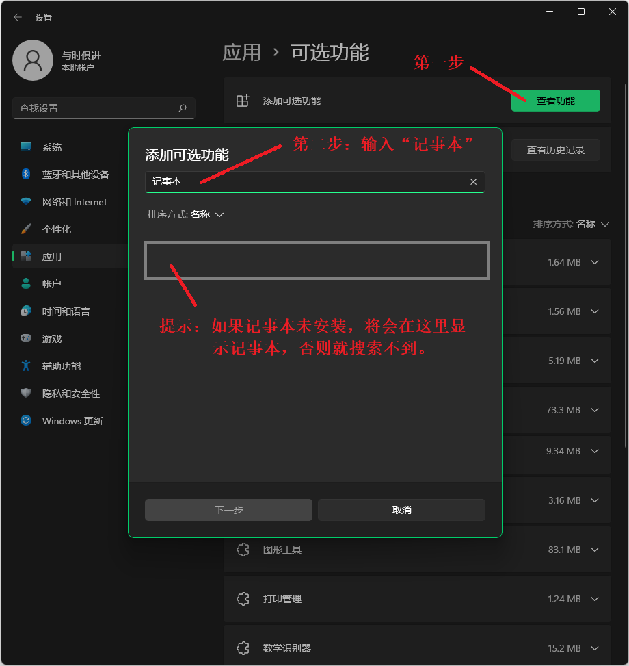The height and width of the screenshot is (666, 629).
Task: Open 蓝牙和其他设备 via its Bluetooth icon
Action: point(26,175)
